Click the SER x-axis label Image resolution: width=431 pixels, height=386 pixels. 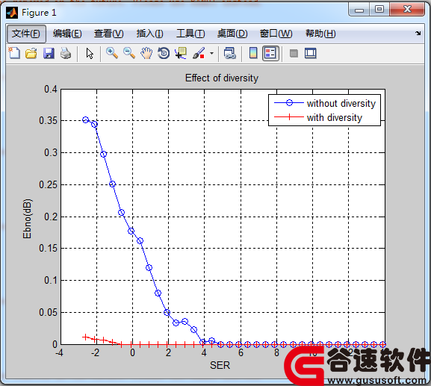pyautogui.click(x=220, y=365)
